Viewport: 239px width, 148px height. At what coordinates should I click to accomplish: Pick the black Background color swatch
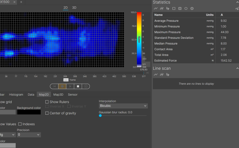(x=29, y=112)
